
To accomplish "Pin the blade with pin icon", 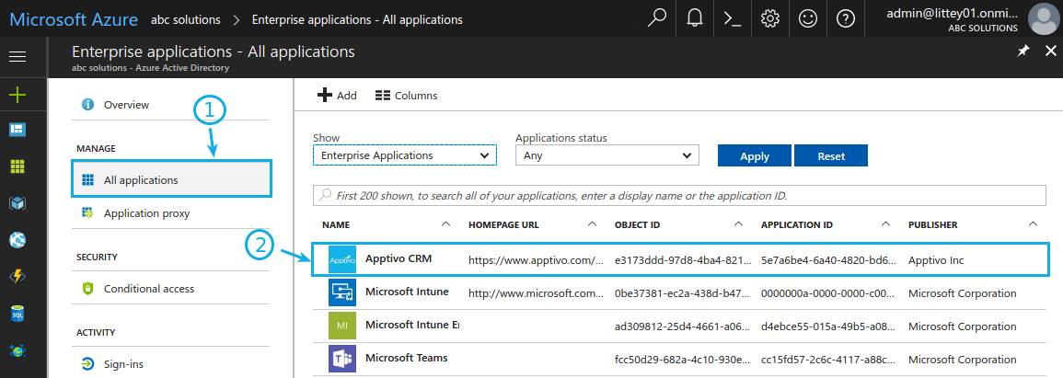I will [x=1023, y=52].
